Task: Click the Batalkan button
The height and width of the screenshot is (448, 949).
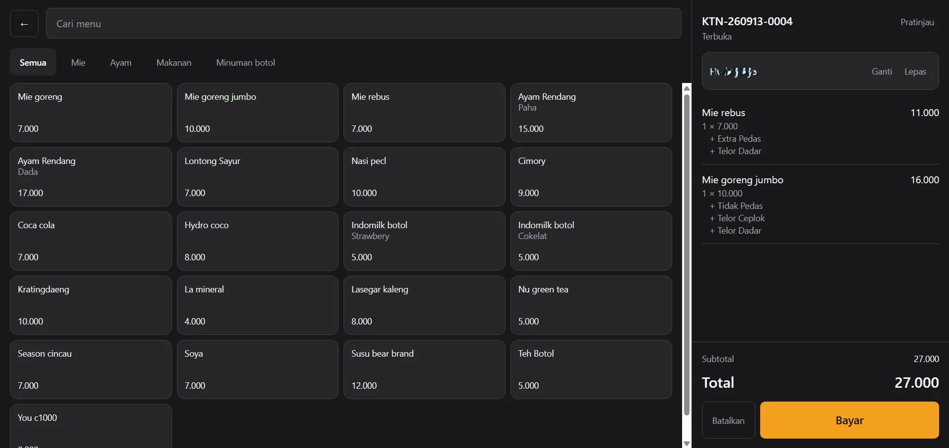Action: click(x=728, y=420)
